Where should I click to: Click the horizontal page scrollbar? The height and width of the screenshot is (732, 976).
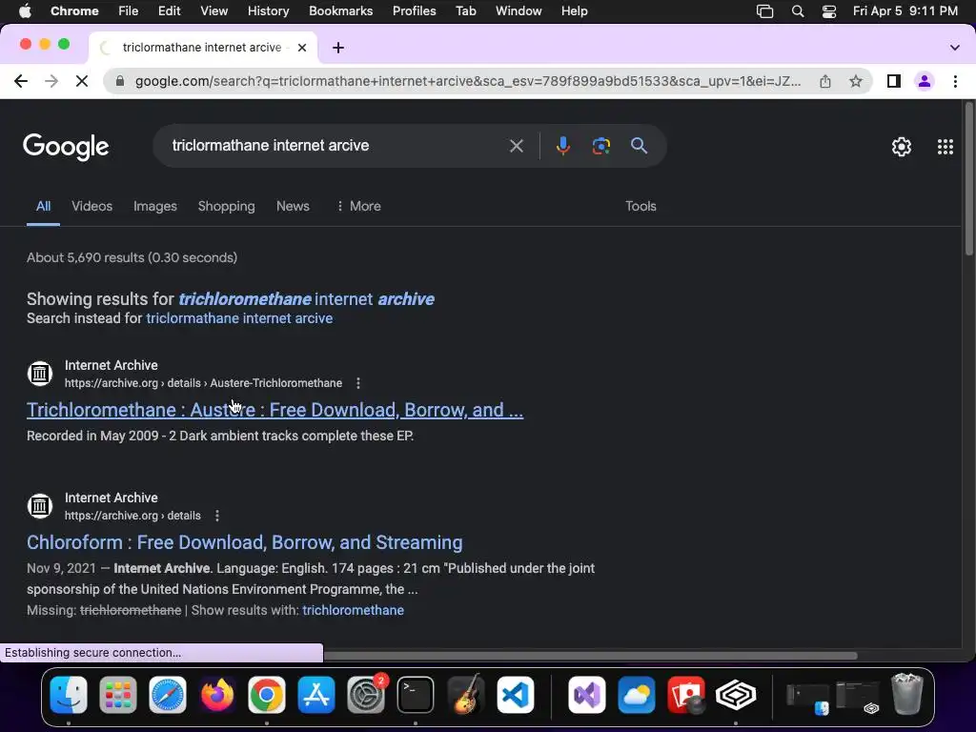[x=589, y=656]
